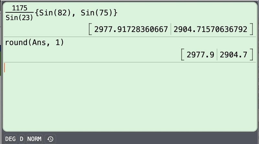Place cursor in the 1175 numerator
This screenshot has height=144, width=259.
point(19,8)
